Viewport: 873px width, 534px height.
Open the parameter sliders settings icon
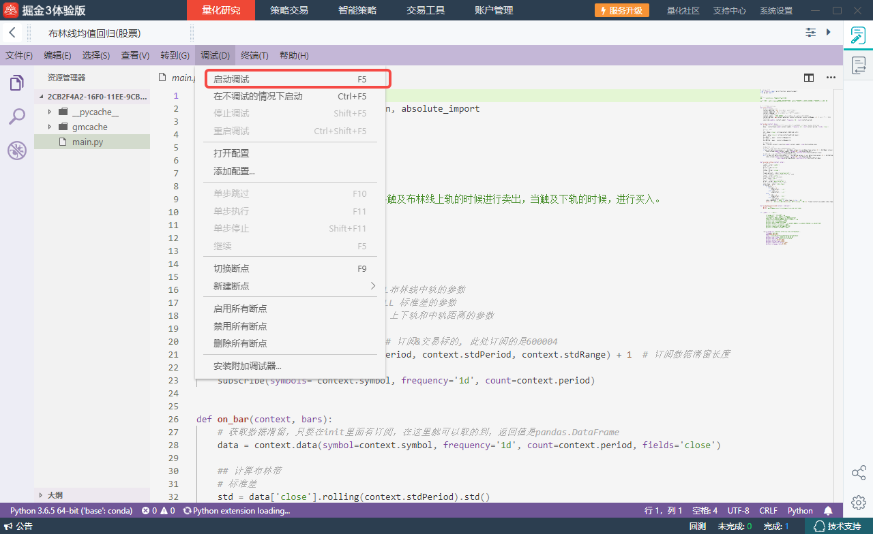pyautogui.click(x=811, y=33)
